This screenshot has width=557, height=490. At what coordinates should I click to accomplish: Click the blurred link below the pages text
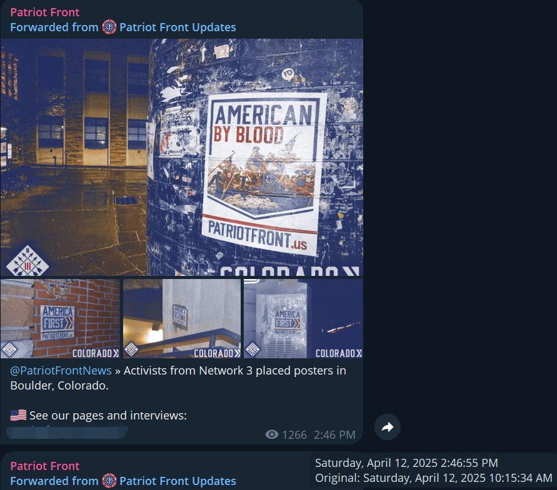68,433
